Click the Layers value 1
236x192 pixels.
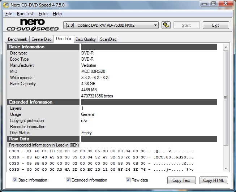pos(82,108)
